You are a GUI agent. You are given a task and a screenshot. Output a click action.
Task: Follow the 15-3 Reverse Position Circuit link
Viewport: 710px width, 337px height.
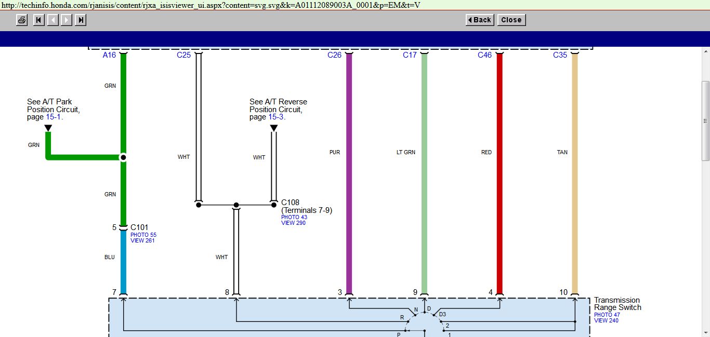275,117
